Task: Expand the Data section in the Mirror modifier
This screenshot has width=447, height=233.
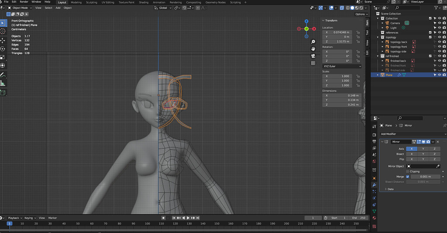Action: pos(390,189)
